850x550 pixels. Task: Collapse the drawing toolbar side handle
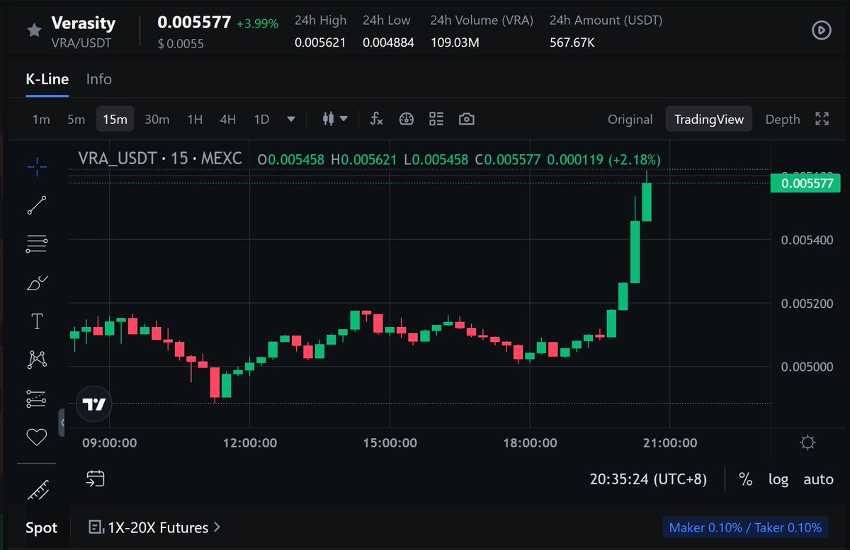click(x=62, y=422)
